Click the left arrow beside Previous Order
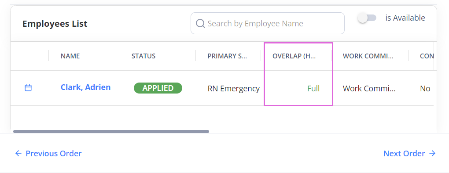This screenshot has height=173, width=449. coord(18,154)
